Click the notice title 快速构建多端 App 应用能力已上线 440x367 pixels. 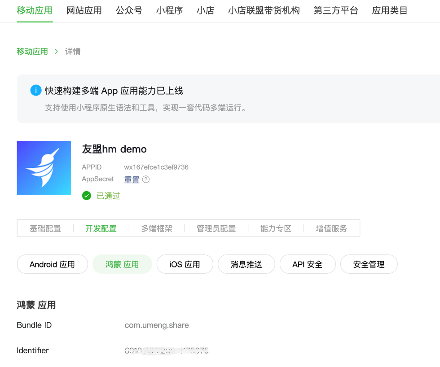click(114, 91)
